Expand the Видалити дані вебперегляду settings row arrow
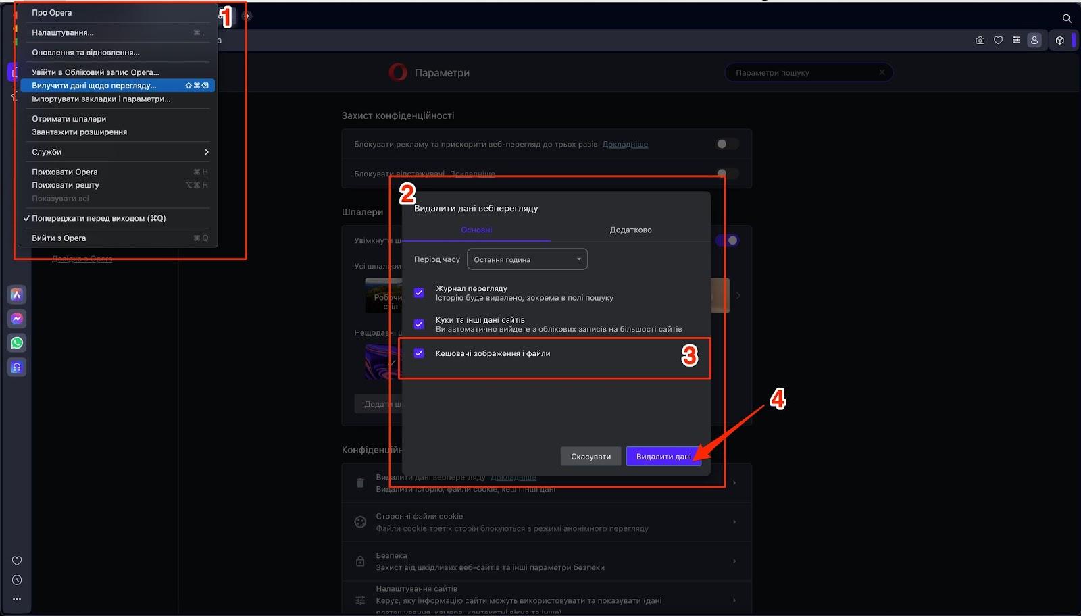Screen dimensions: 1081x616 (734, 483)
